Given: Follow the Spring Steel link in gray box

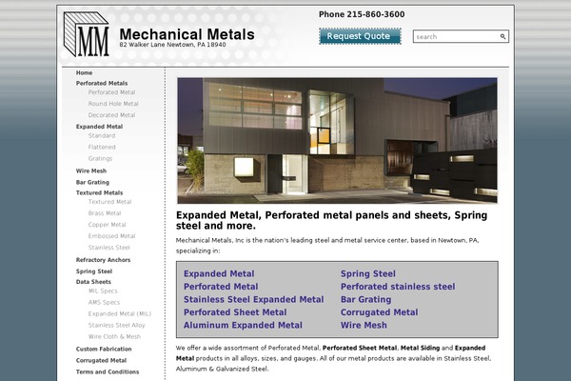Looking at the screenshot, I should [367, 273].
